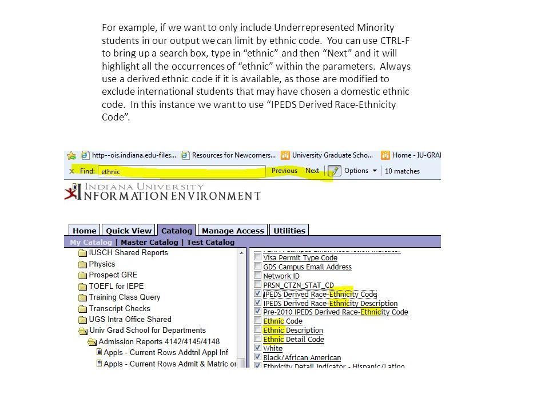Click Pre-2010 IPEDS Derived Race-Ethnicity Code link
Image resolution: width=549 pixels, height=411 pixels.
click(x=336, y=312)
